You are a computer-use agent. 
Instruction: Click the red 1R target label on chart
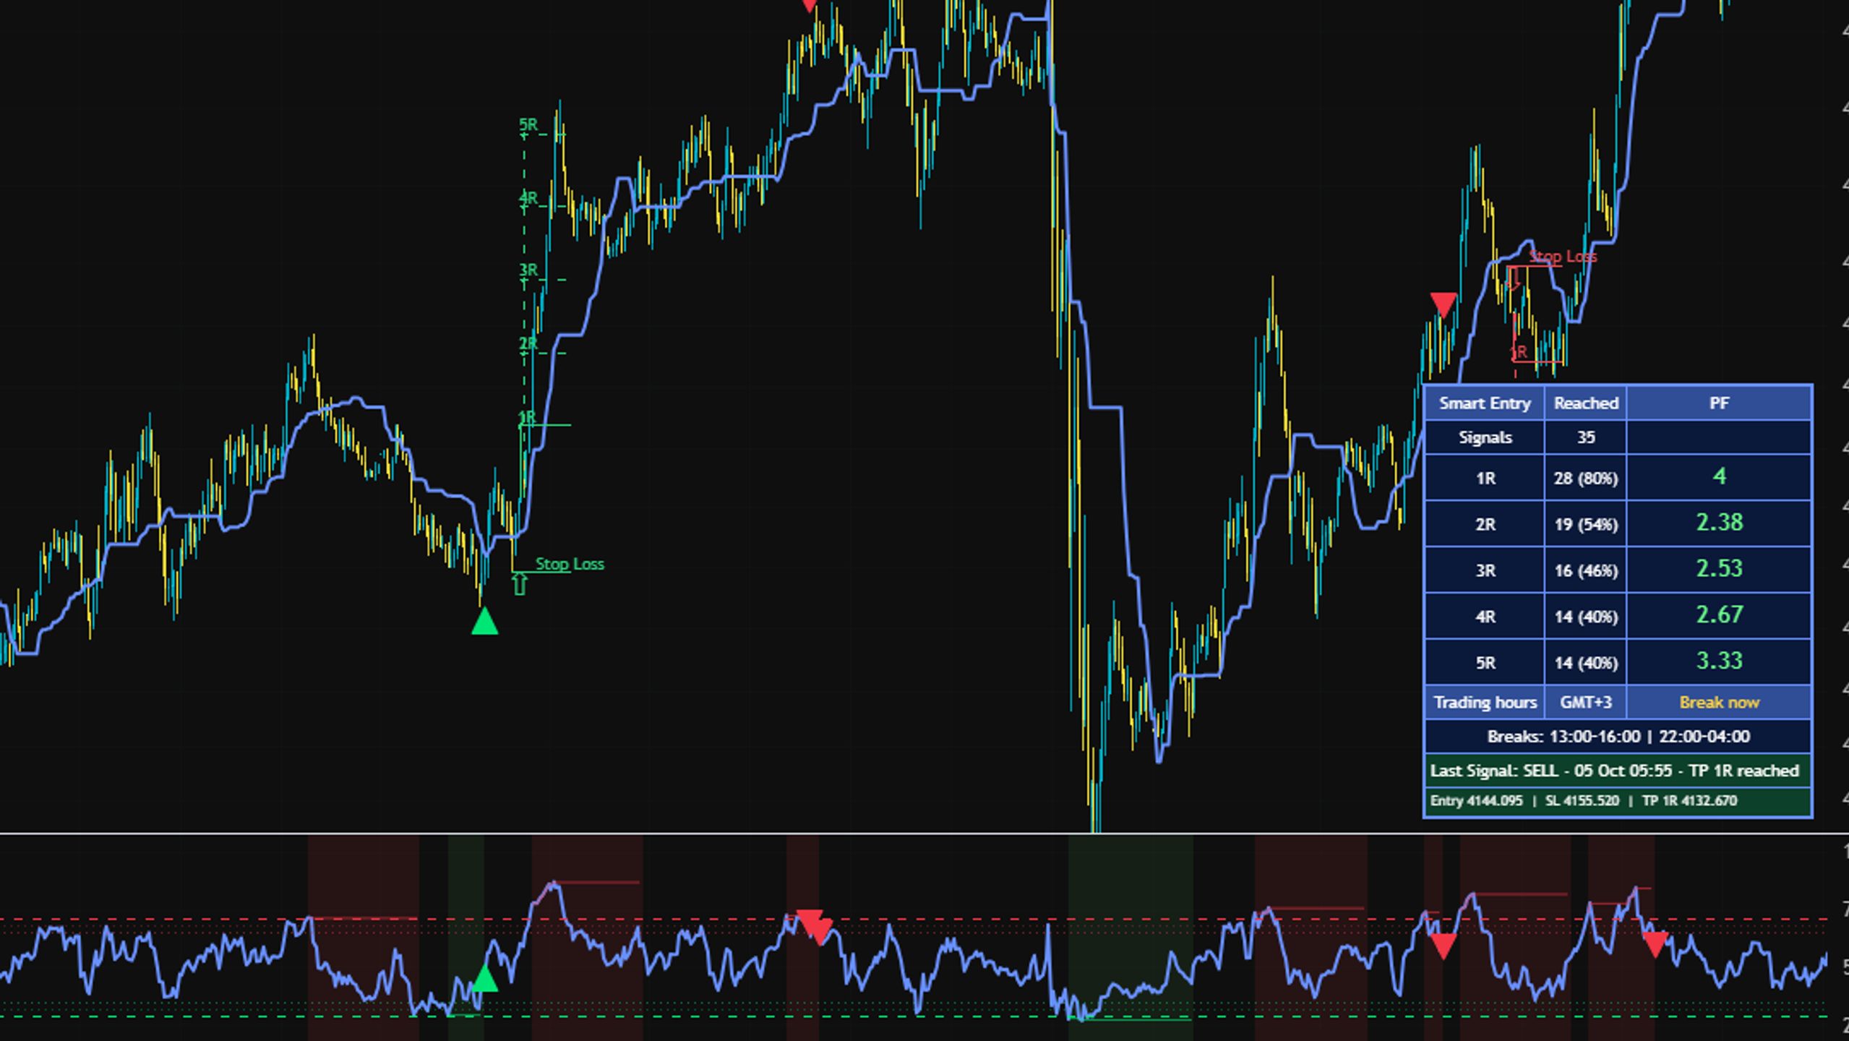(x=1519, y=352)
